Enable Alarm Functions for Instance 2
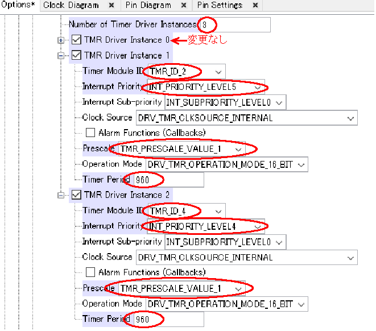The image size is (376, 331). (90, 272)
